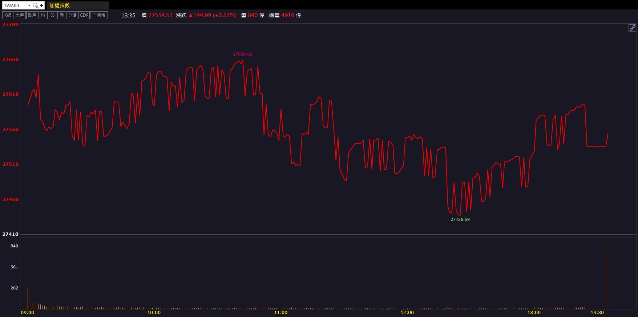
Task: Click the 11:00 time axis label
Action: [x=281, y=313]
